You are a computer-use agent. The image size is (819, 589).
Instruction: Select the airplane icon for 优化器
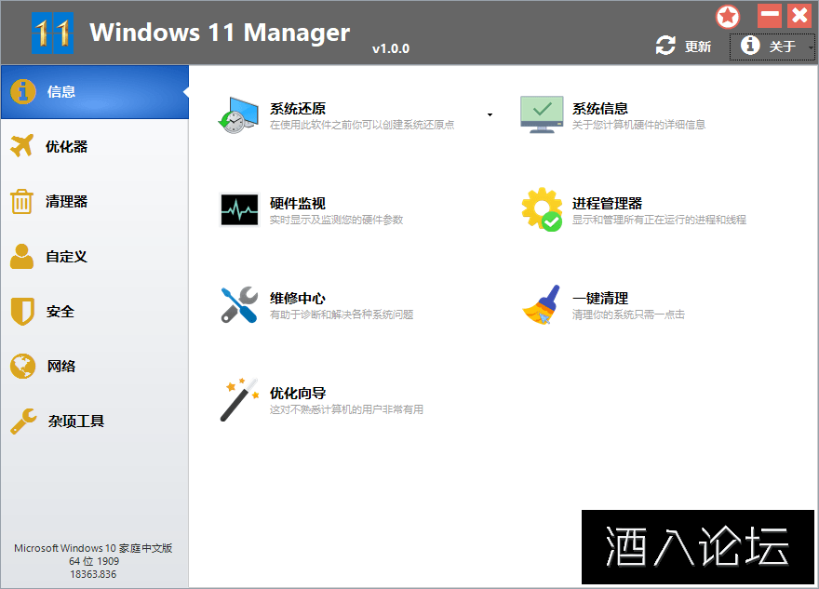coord(22,146)
